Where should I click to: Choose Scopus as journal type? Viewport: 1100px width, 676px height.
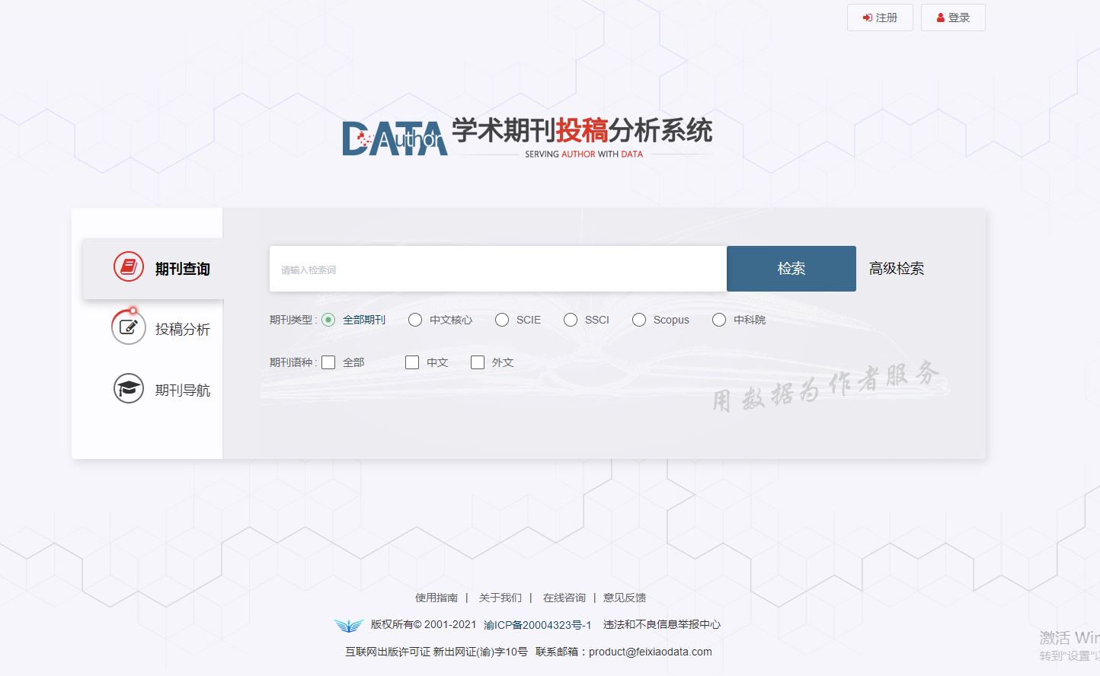tap(639, 320)
